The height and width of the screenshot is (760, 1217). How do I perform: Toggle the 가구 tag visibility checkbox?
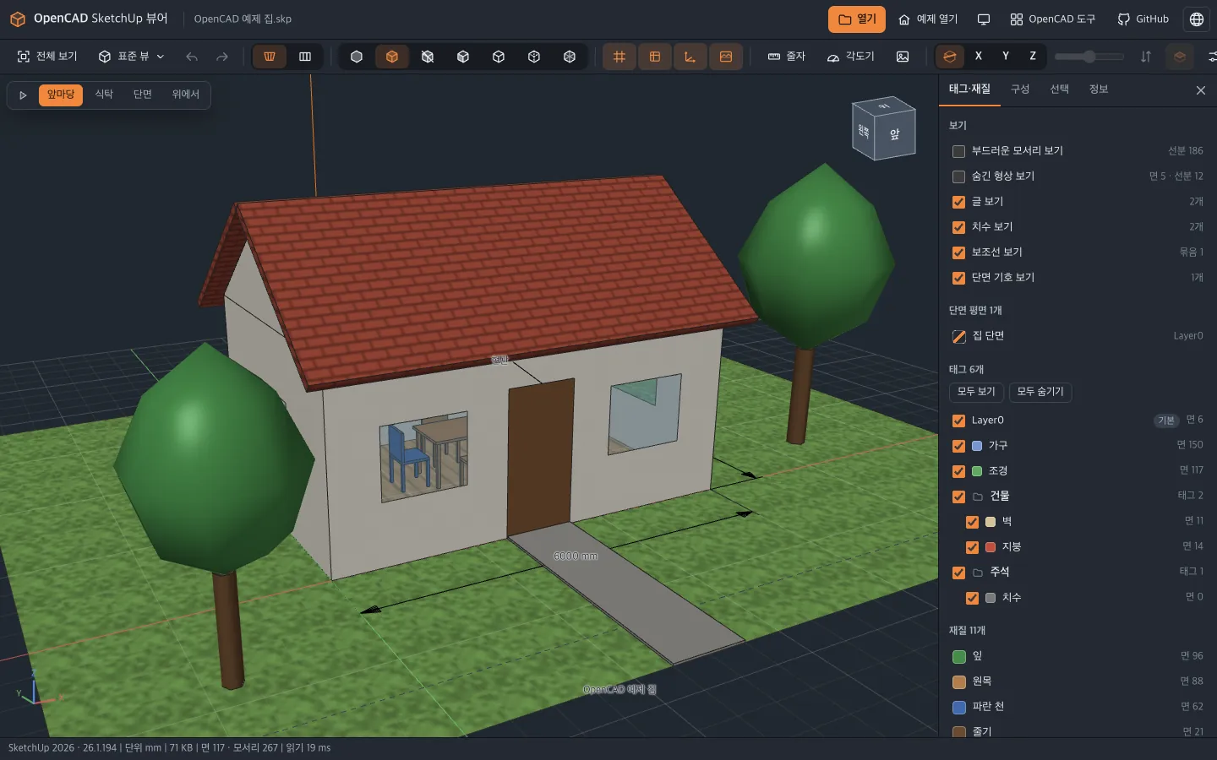(x=958, y=446)
